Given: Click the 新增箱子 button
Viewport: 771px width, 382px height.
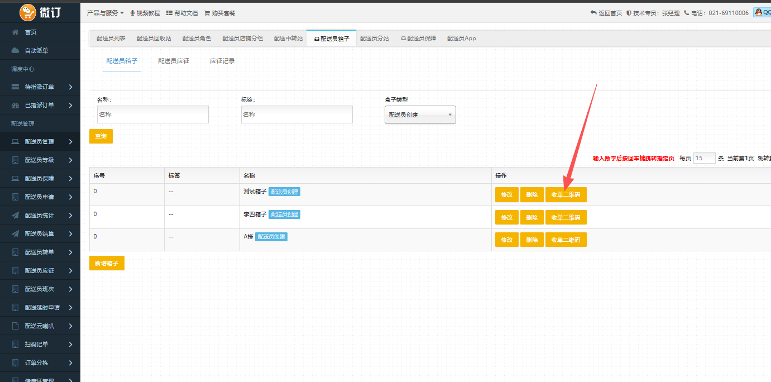Looking at the screenshot, I should [107, 263].
